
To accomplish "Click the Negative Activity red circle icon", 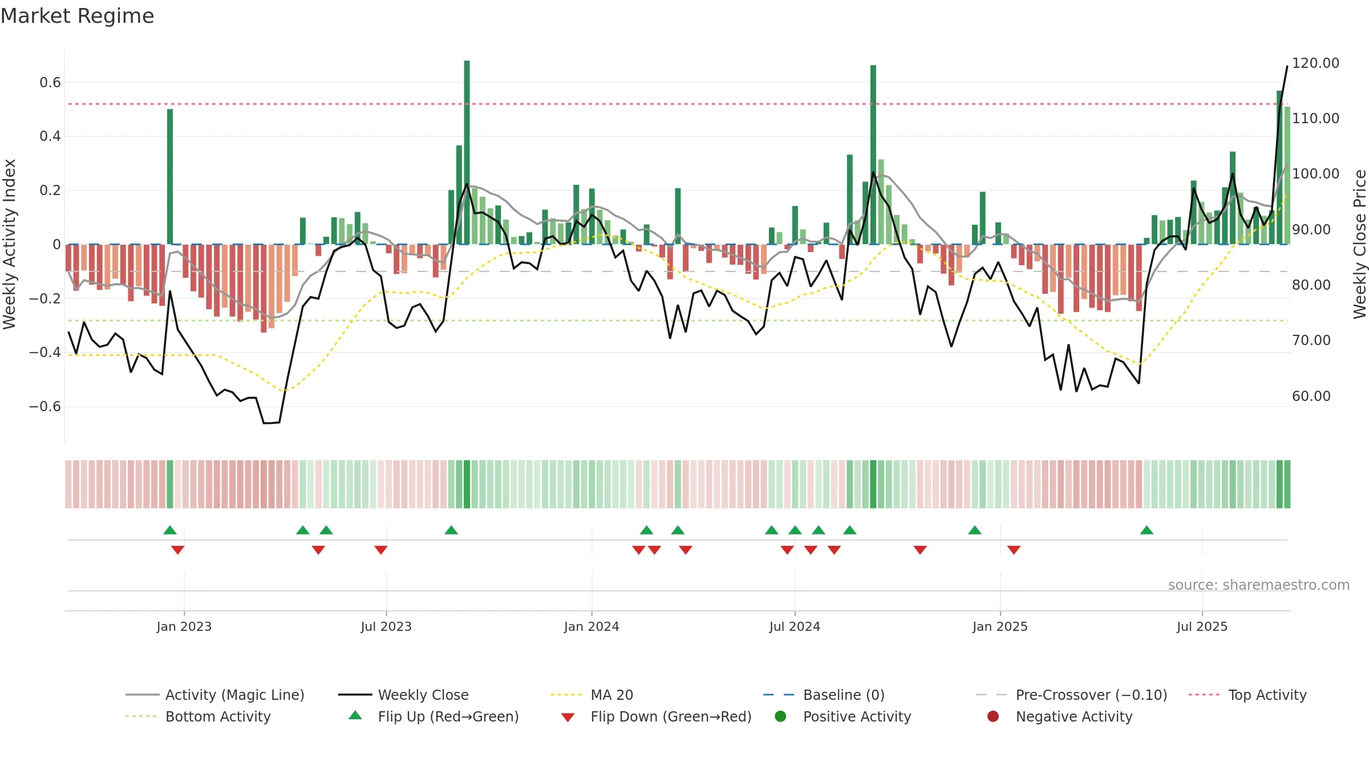I will [993, 716].
